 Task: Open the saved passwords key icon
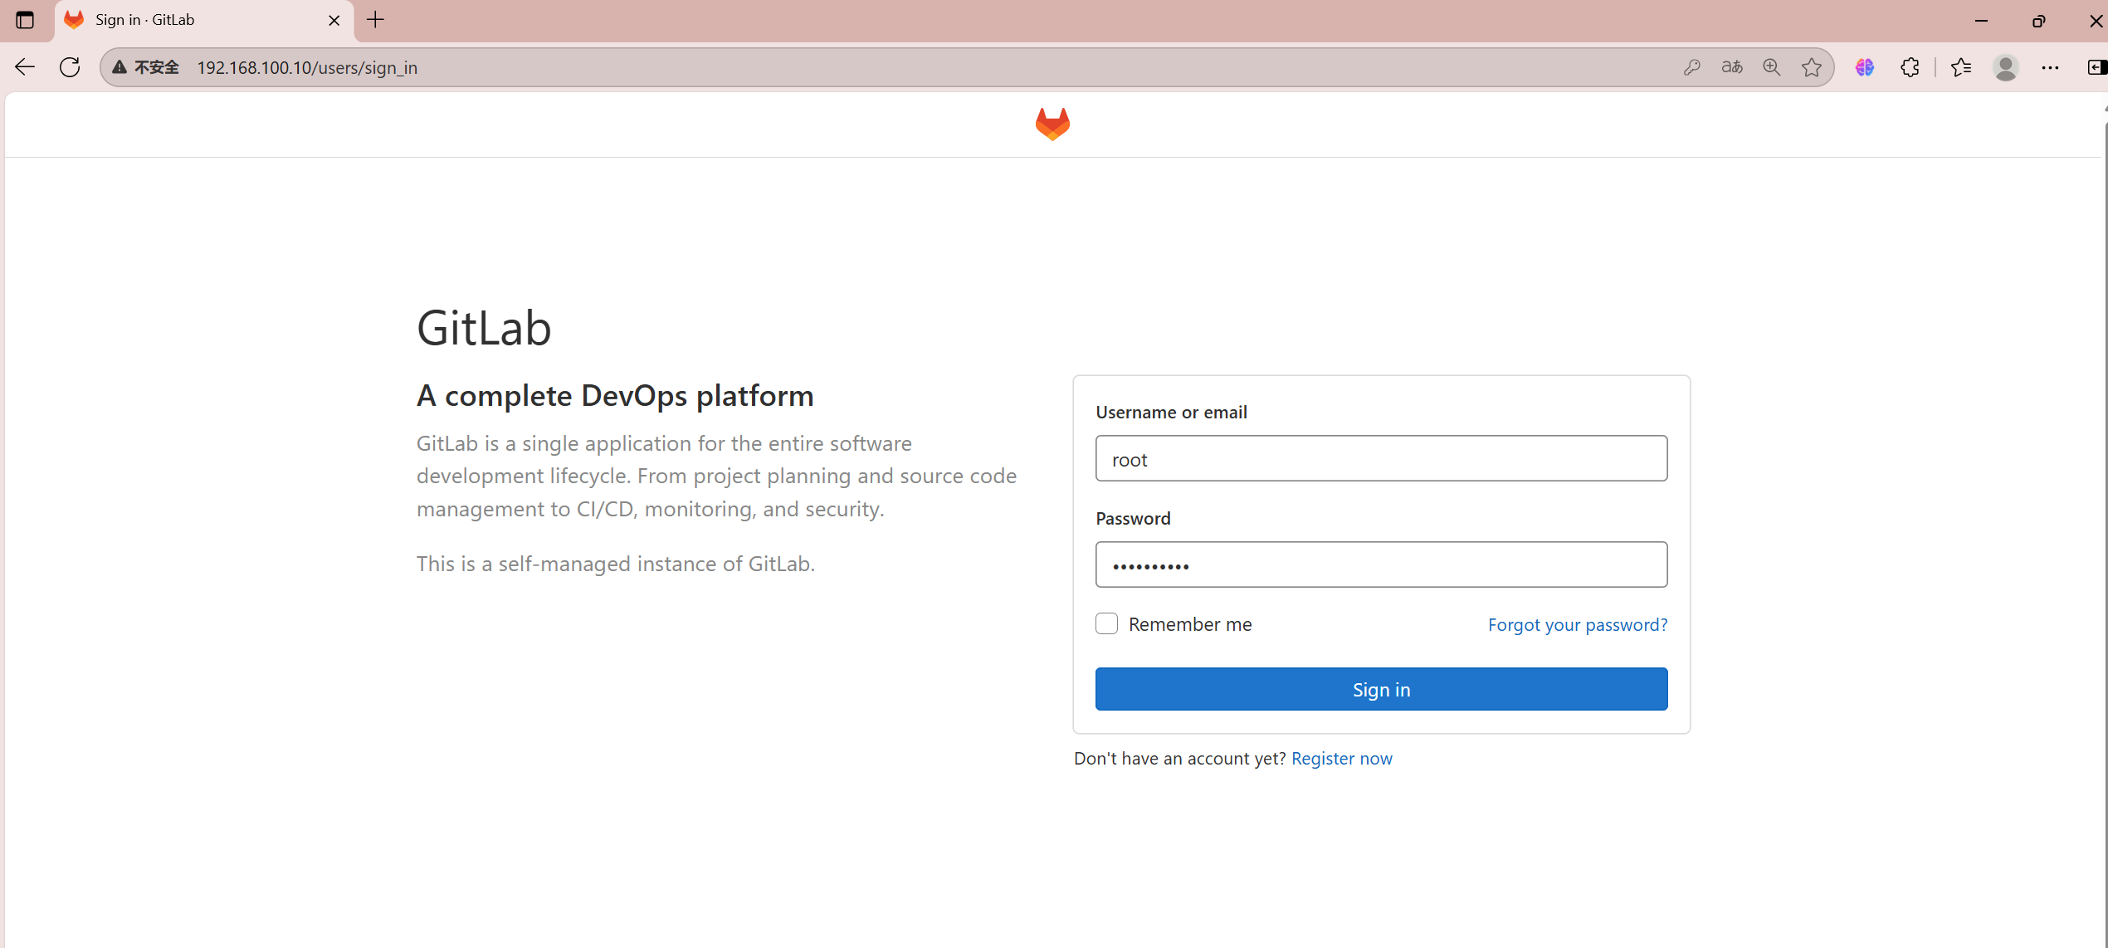coord(1691,67)
